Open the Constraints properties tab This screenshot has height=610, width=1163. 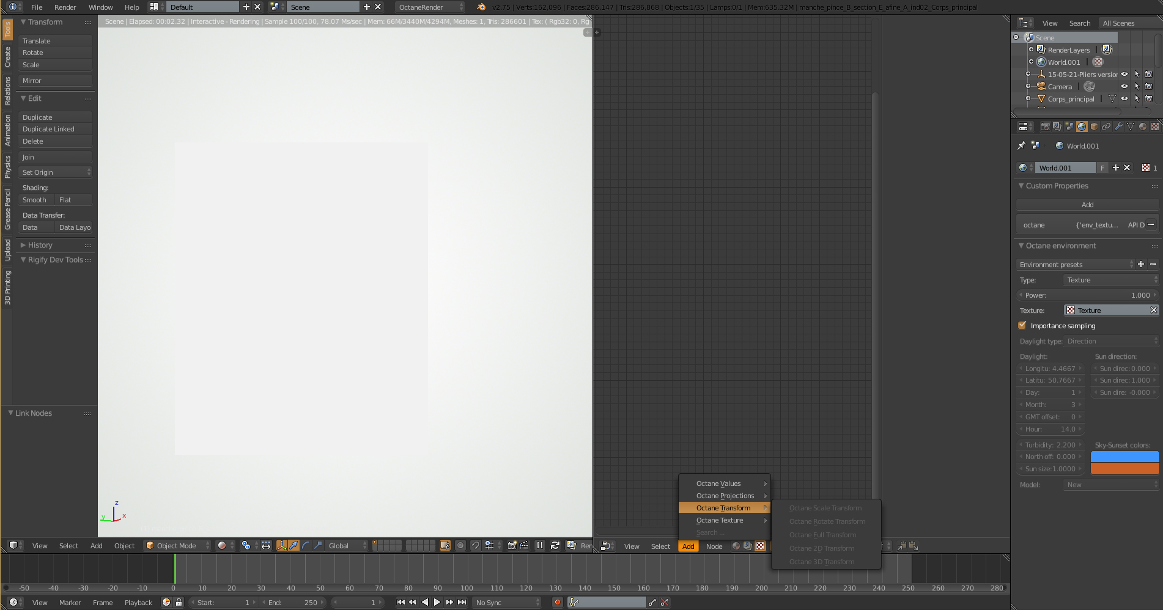[1106, 127]
